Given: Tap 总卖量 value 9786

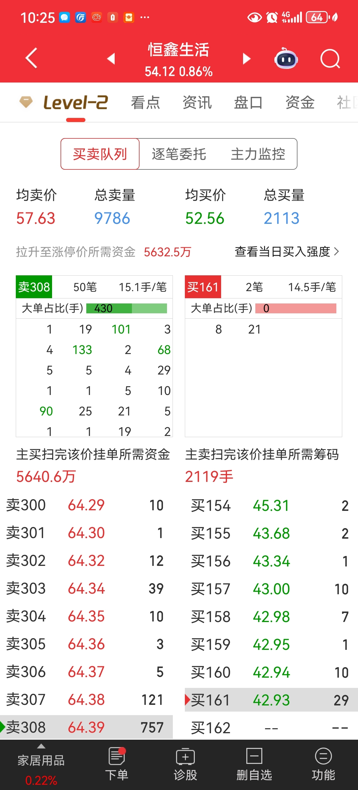Looking at the screenshot, I should [x=112, y=218].
